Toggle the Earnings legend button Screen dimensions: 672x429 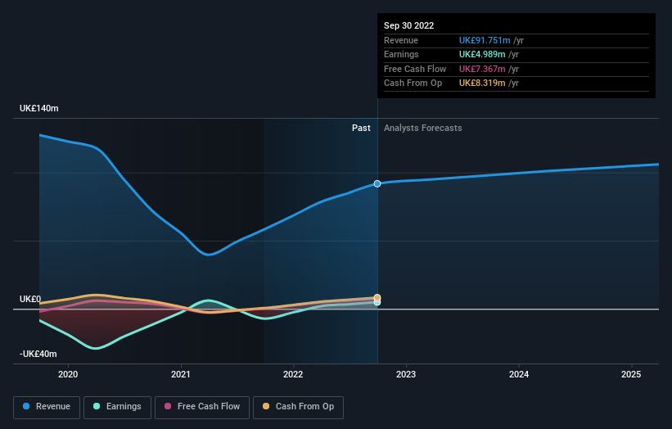(117, 407)
